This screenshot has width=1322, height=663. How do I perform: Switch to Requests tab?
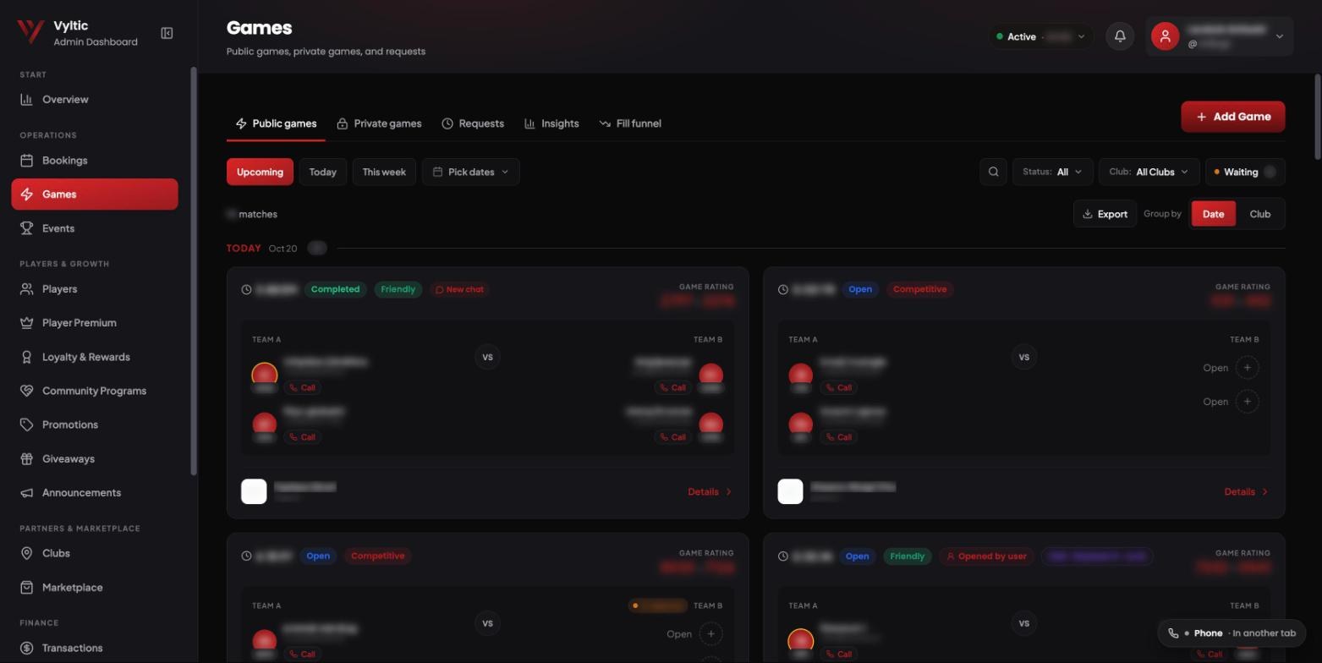pos(473,123)
